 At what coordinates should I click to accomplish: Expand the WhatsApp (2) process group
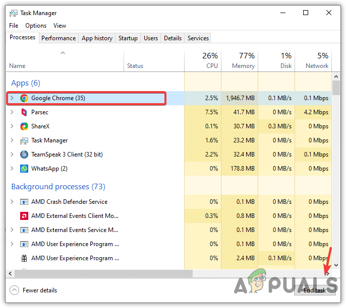click(x=12, y=169)
